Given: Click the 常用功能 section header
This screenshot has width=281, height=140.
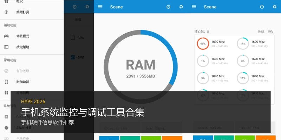Looking at the screenshot, I should coord(10,60).
